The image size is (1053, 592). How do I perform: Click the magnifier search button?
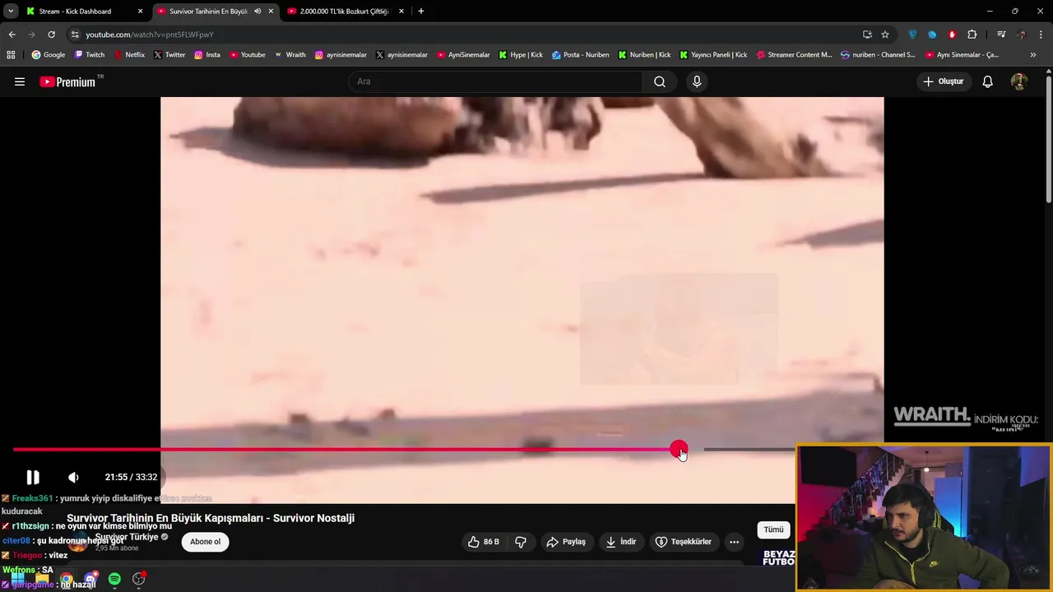pos(660,81)
